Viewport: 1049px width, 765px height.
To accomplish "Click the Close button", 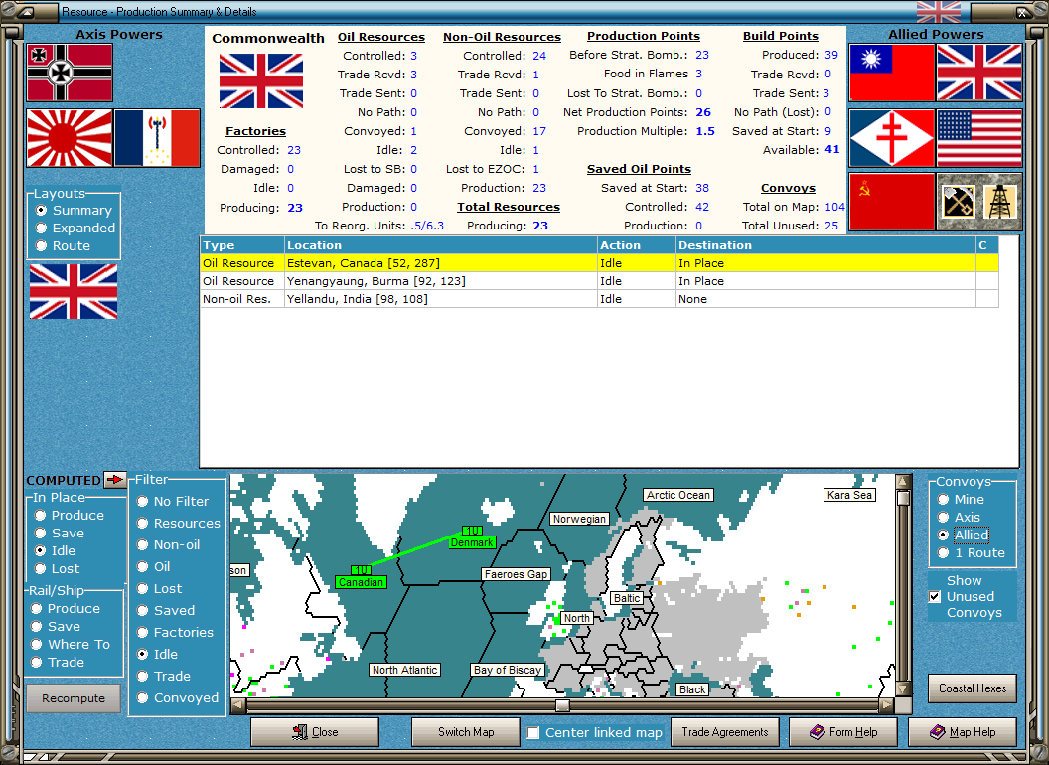I will pos(315,732).
